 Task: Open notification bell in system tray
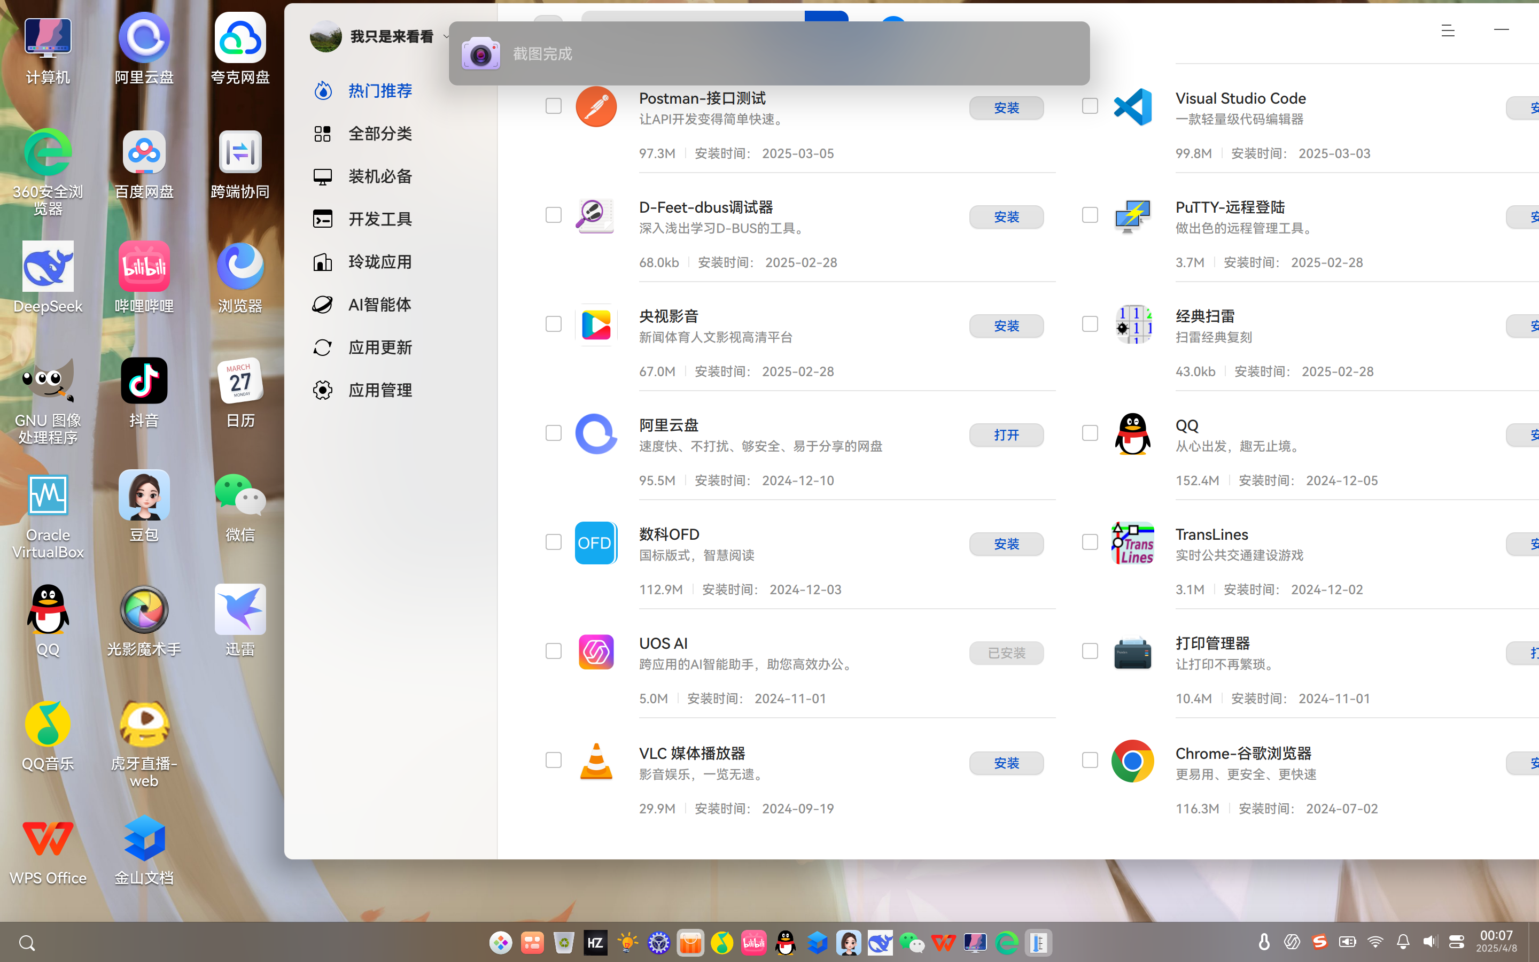[x=1403, y=942]
